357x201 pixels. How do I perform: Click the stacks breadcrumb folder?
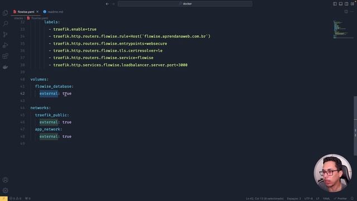tap(18, 18)
